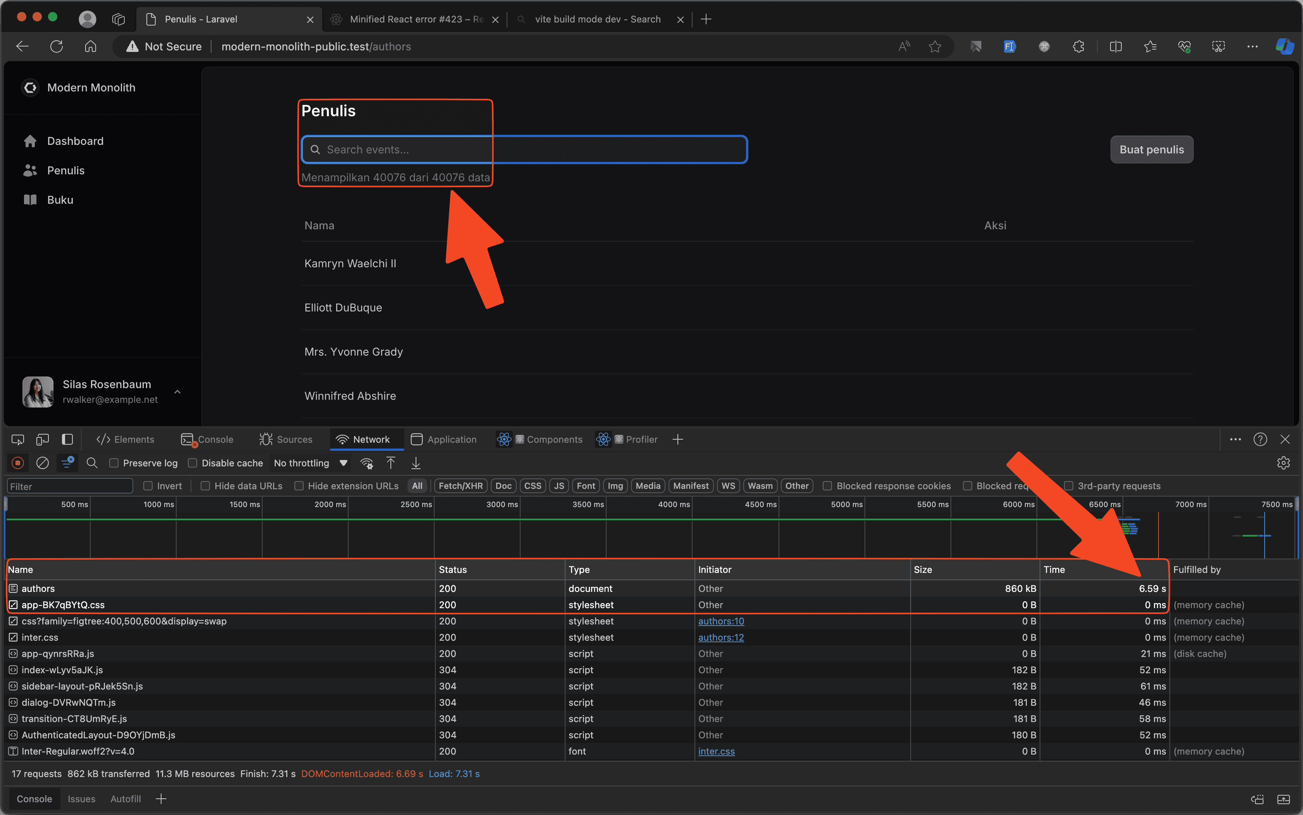Filter requests by CSS type

(x=533, y=486)
